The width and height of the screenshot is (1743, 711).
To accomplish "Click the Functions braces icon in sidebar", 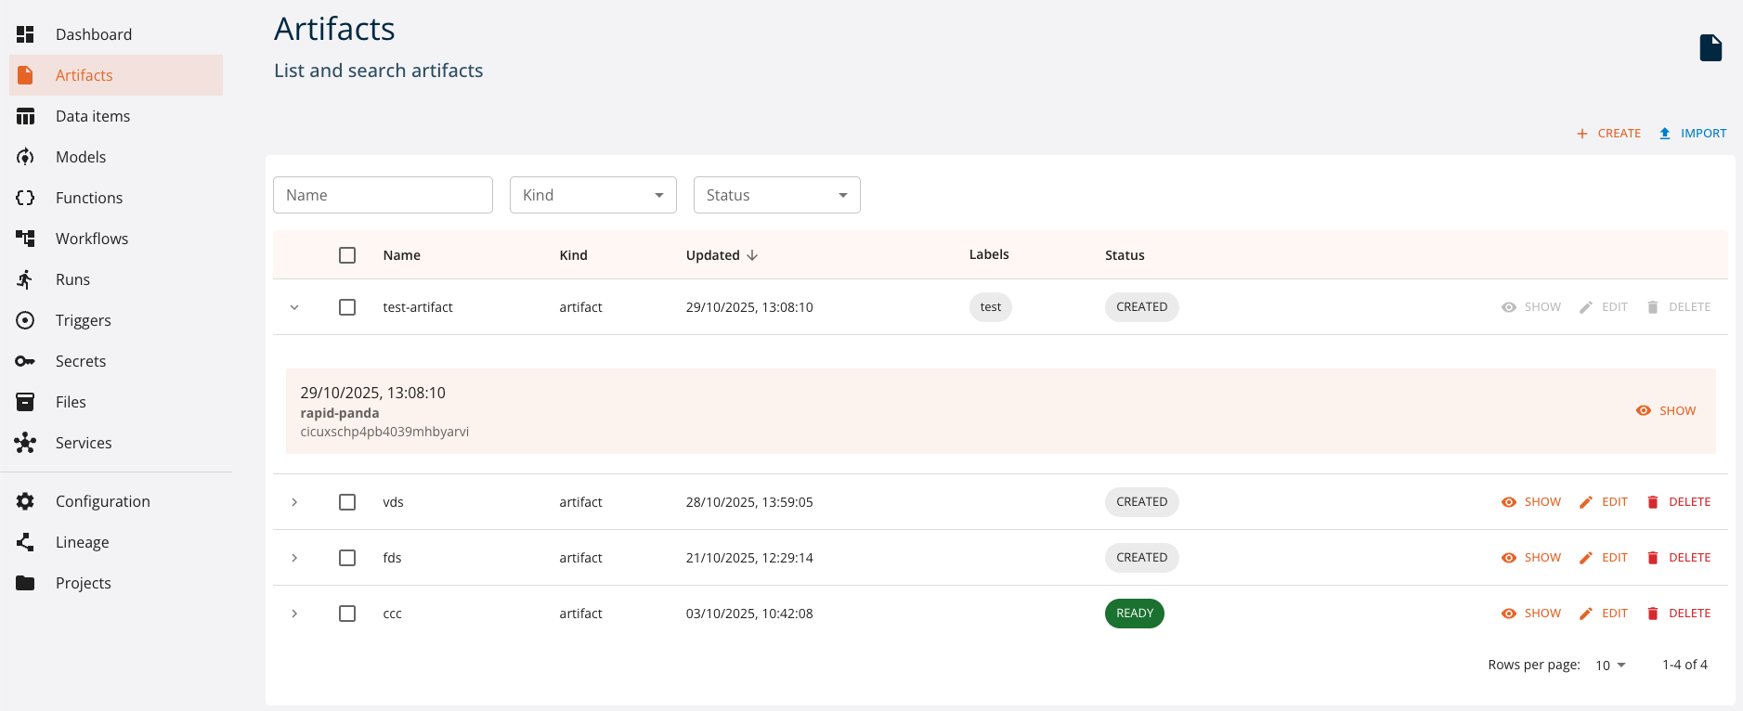I will pyautogui.click(x=25, y=198).
